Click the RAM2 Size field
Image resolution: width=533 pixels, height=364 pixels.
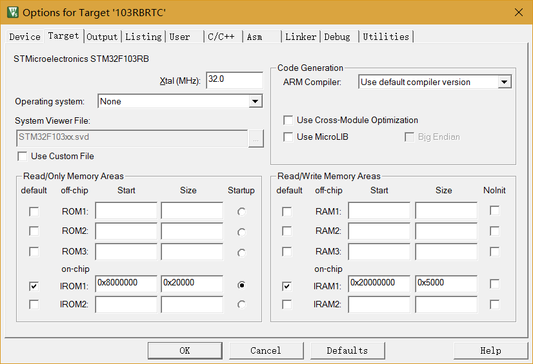click(447, 231)
